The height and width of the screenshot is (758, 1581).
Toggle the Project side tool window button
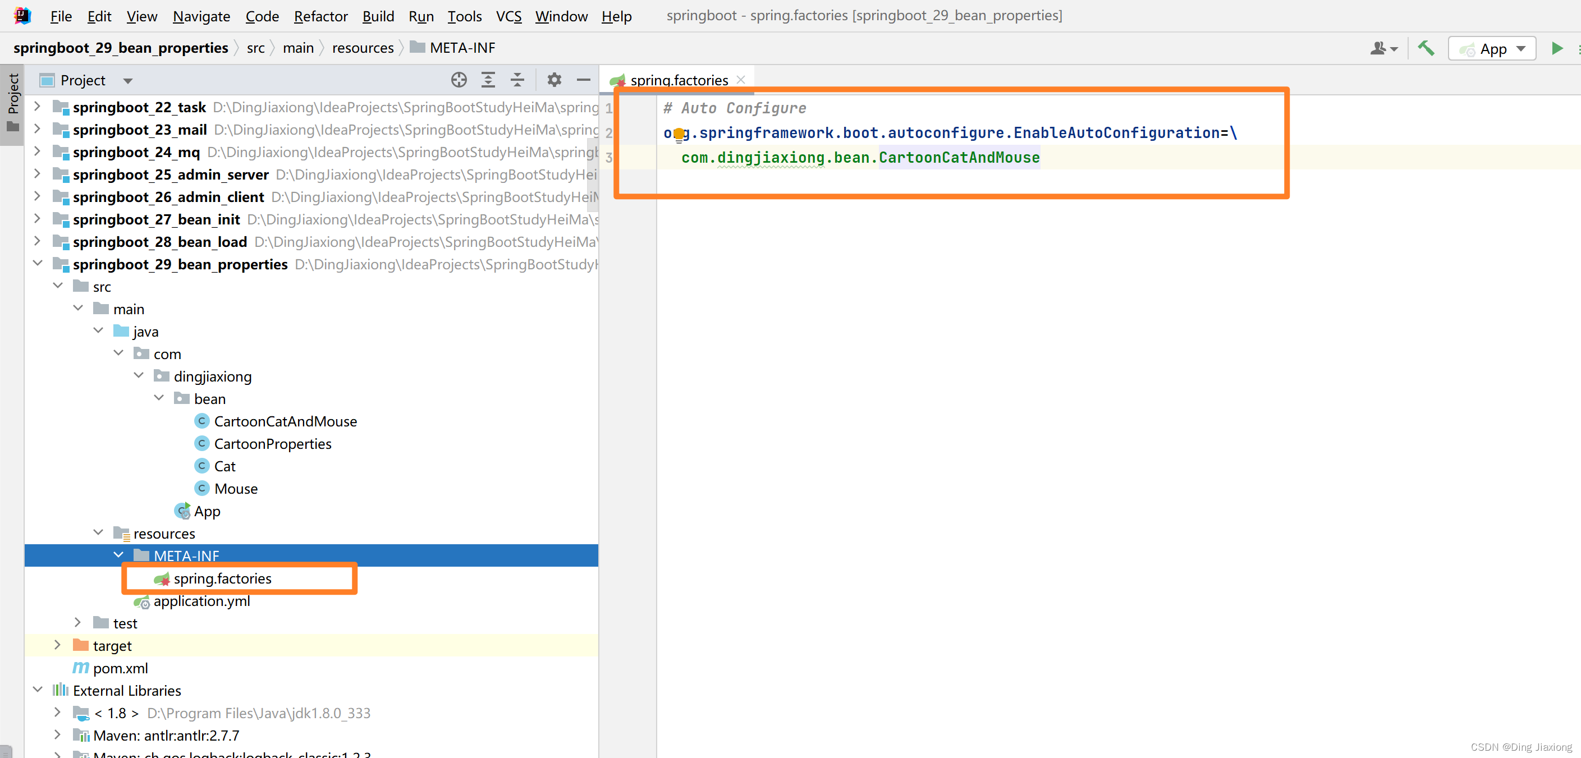coord(12,103)
